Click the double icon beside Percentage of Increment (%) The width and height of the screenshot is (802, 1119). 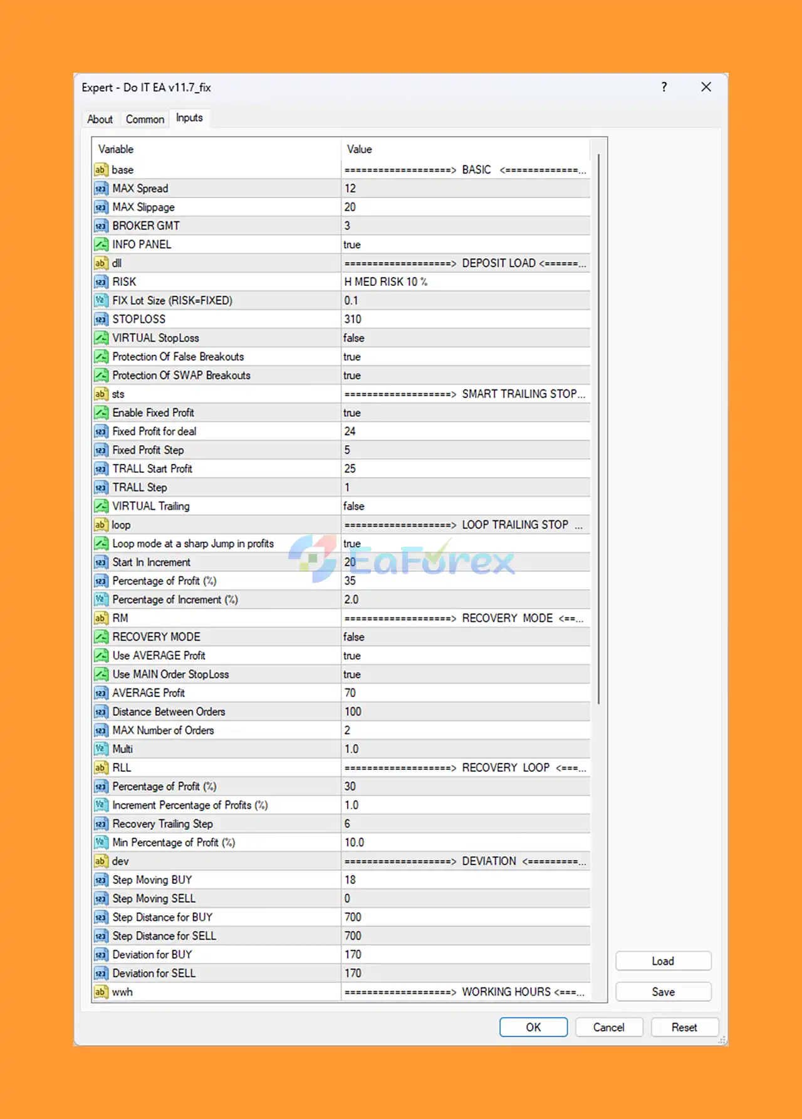pyautogui.click(x=101, y=600)
